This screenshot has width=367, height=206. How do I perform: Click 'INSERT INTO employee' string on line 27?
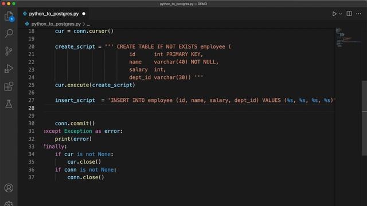pos(142,101)
